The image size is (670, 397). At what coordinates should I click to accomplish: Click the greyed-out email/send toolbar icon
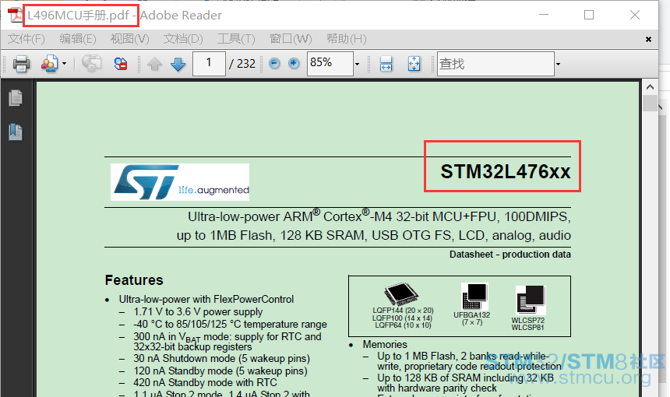[x=91, y=64]
